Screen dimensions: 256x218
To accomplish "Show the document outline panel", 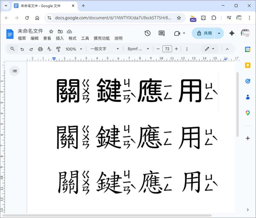I will pos(15,71).
